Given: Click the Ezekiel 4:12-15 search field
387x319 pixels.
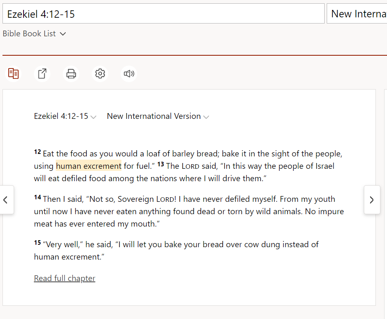Looking at the screenshot, I should [164, 14].
